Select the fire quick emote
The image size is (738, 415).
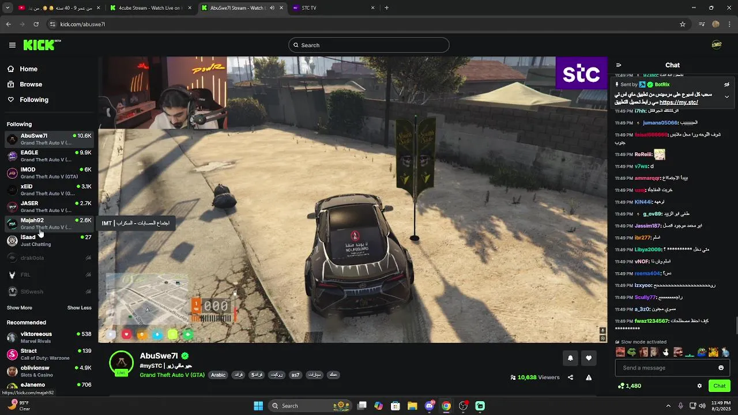pyautogui.click(x=713, y=352)
